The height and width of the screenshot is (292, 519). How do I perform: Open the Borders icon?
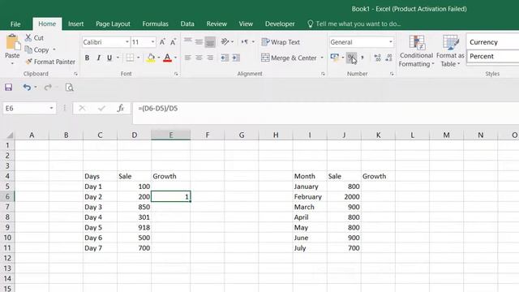tap(130, 58)
